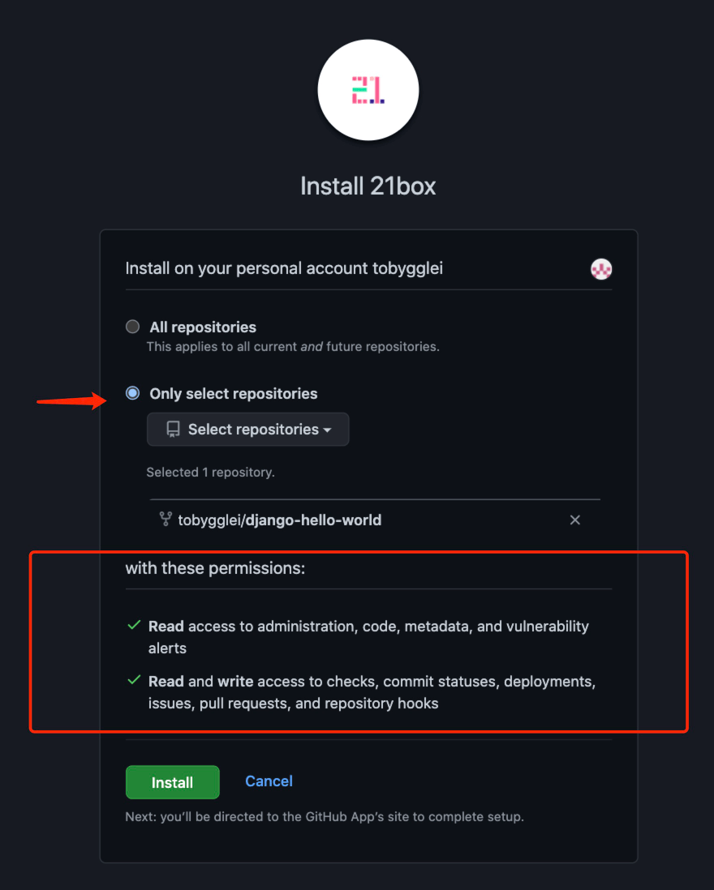
Task: Click the repository book icon in the dropdown button
Action: tap(173, 430)
